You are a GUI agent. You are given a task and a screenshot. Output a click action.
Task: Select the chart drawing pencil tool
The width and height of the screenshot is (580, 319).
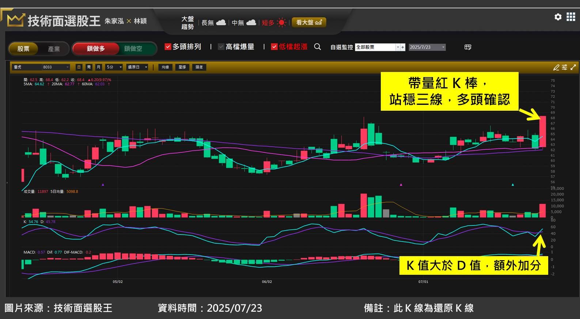[x=556, y=67]
